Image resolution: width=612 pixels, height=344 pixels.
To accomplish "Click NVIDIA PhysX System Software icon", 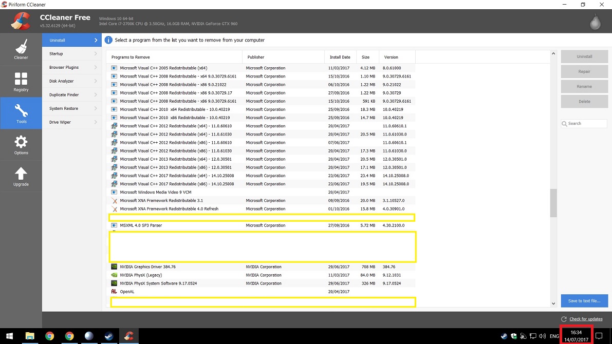I will pos(114,283).
